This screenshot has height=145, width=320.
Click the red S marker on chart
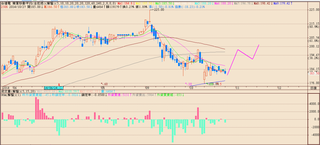tap(59, 84)
